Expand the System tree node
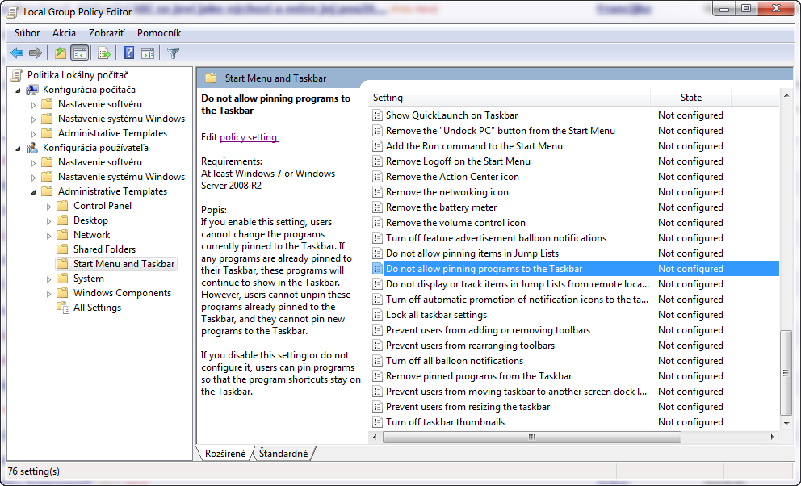The width and height of the screenshot is (801, 486). 49,279
